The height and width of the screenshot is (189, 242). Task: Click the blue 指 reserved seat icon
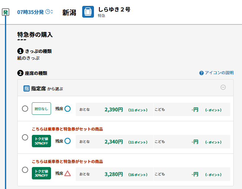tap(27, 88)
